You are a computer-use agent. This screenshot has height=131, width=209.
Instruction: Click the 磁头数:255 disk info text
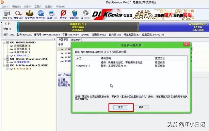coord(115,35)
